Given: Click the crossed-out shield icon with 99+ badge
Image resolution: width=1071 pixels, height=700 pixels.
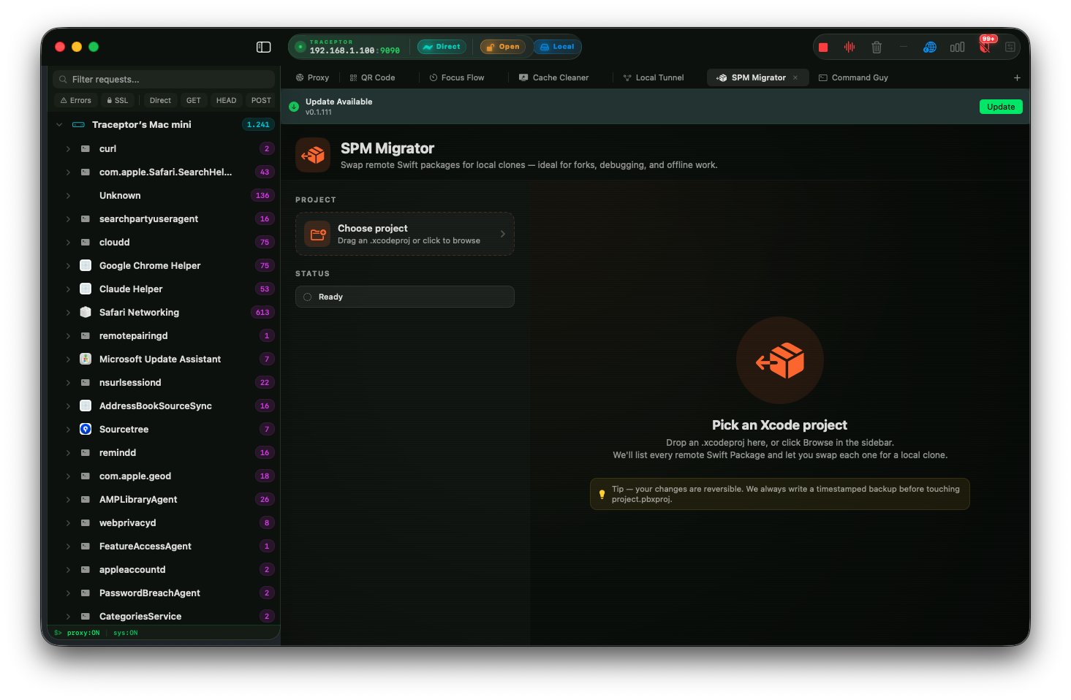Looking at the screenshot, I should coord(985,47).
